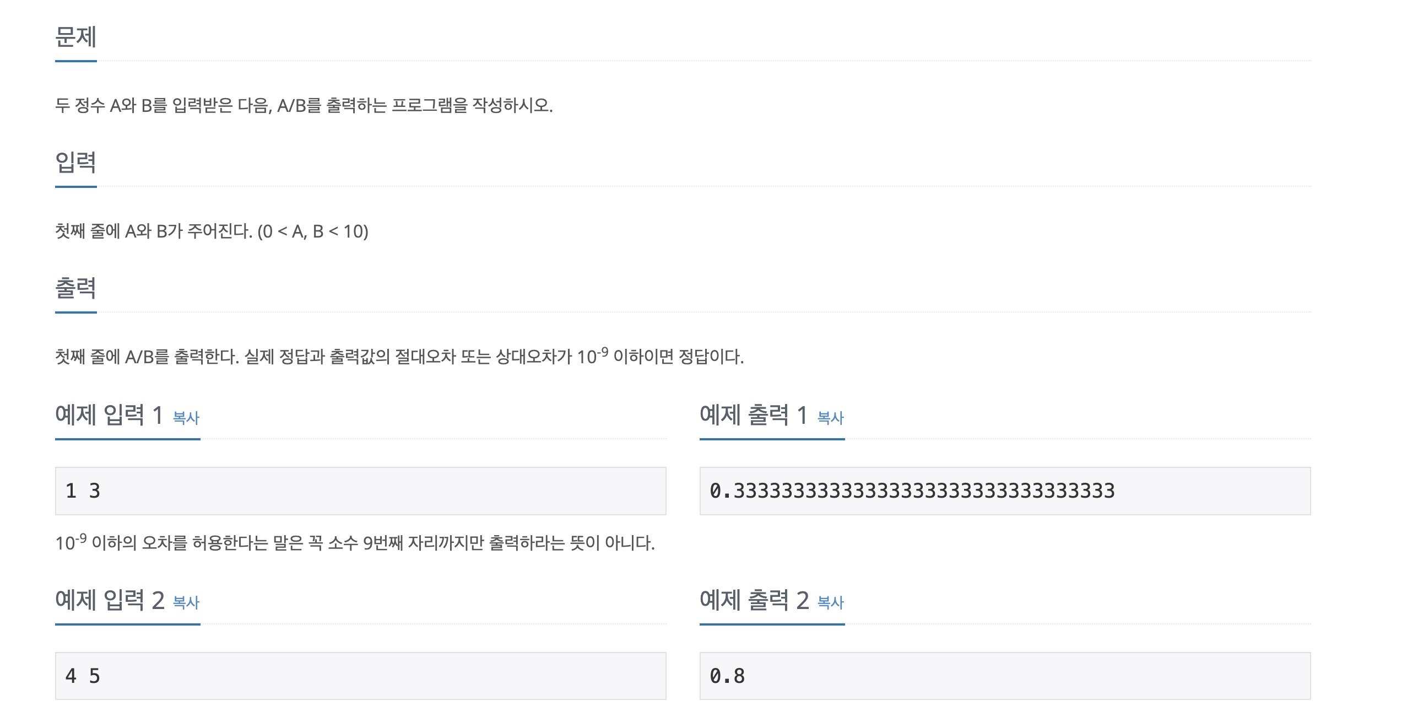Viewport: 1418px width, 722px height.
Task: Click the sample output box showing 0.8
Action: pos(1005,676)
